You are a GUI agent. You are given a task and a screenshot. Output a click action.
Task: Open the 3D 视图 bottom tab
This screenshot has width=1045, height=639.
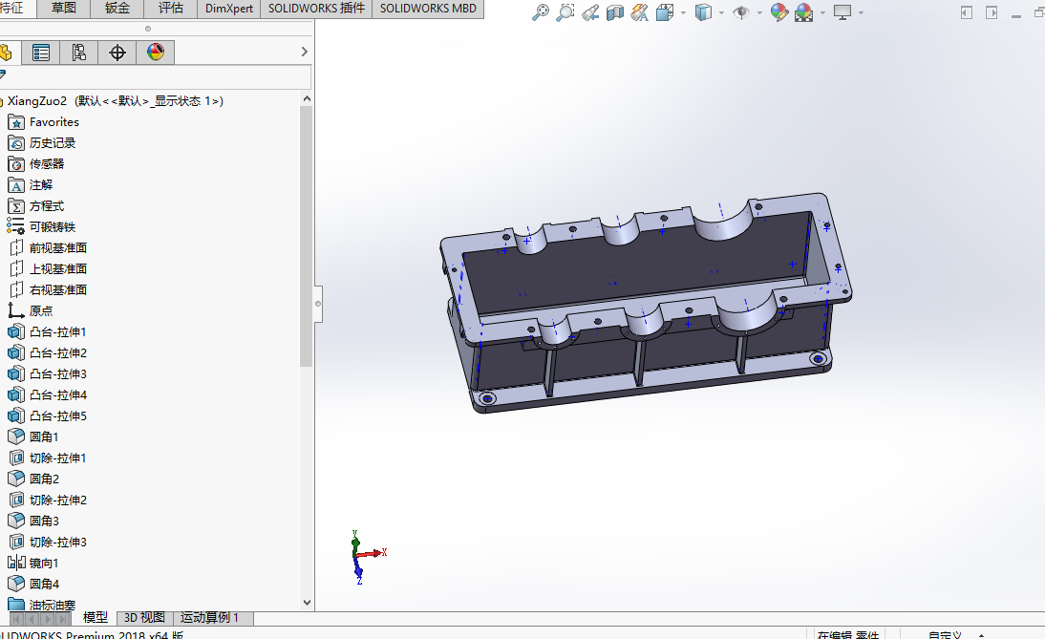click(144, 618)
